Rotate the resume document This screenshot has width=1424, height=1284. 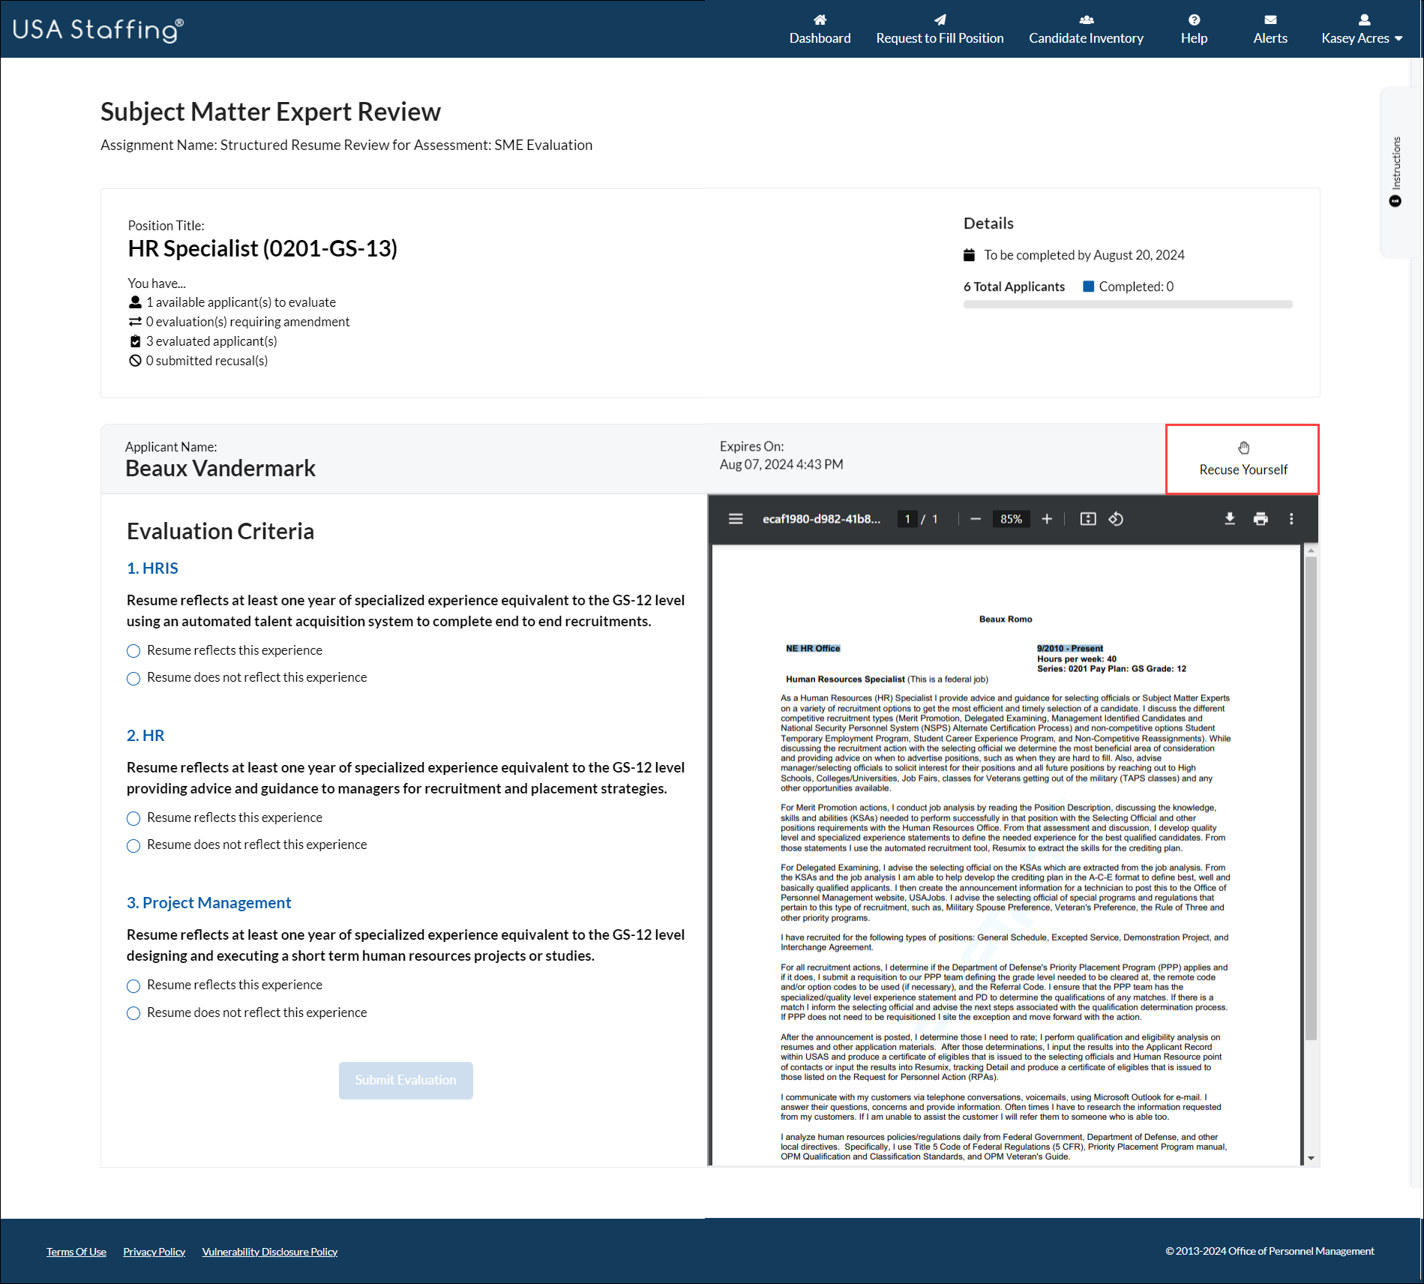pos(1116,518)
